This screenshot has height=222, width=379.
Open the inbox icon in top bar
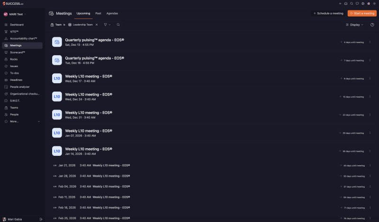pos(346,4)
